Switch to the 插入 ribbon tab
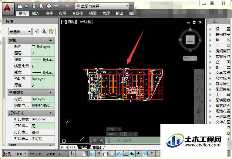Image resolution: width=232 pixels, height=159 pixels. point(36,13)
